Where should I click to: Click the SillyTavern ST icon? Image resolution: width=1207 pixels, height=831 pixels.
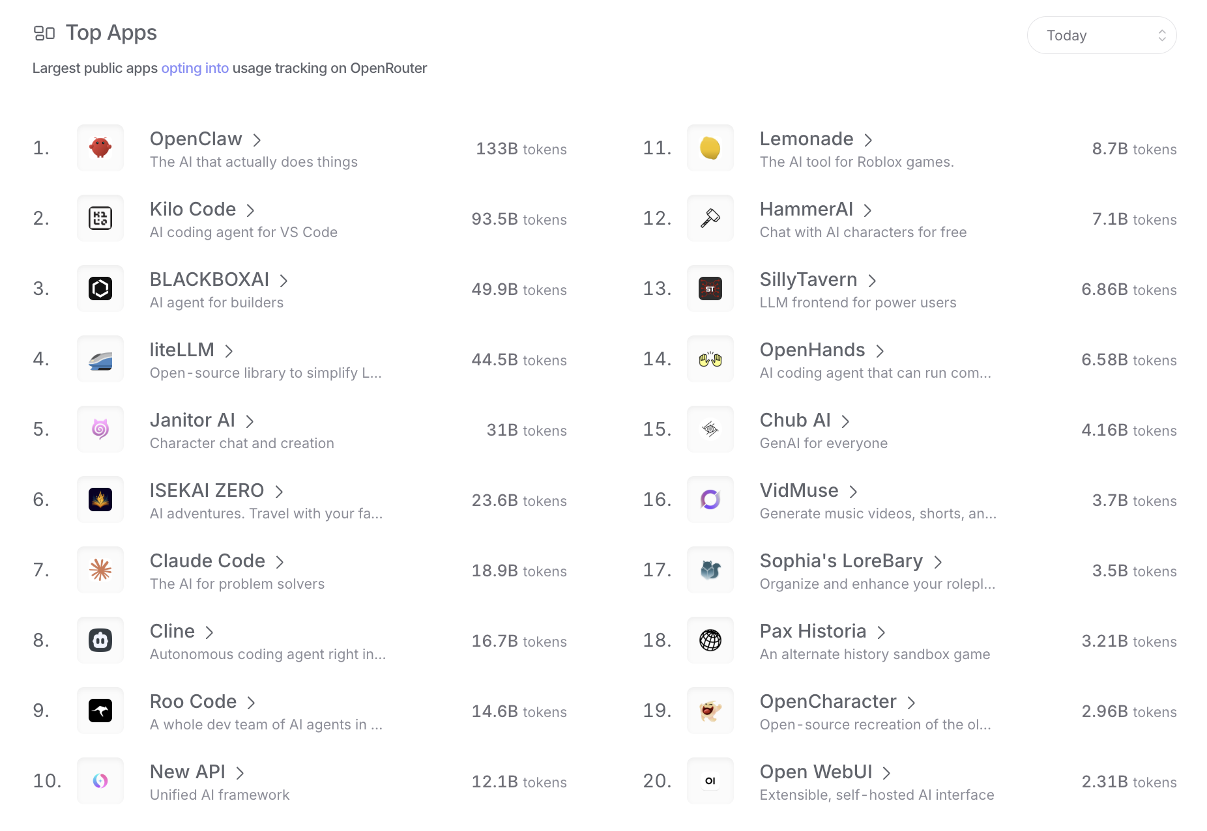coord(710,289)
